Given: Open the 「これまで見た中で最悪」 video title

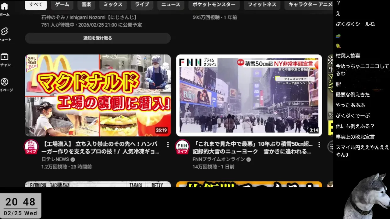Looking at the screenshot, I should point(253,148).
